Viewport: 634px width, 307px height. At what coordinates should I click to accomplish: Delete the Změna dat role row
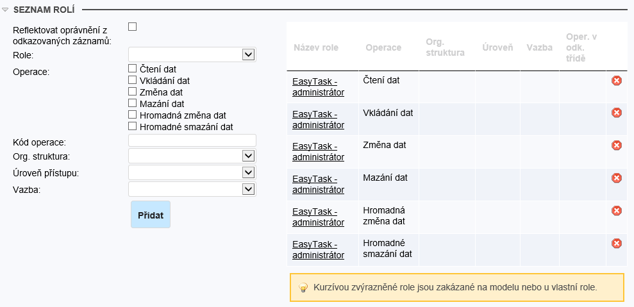tap(617, 145)
